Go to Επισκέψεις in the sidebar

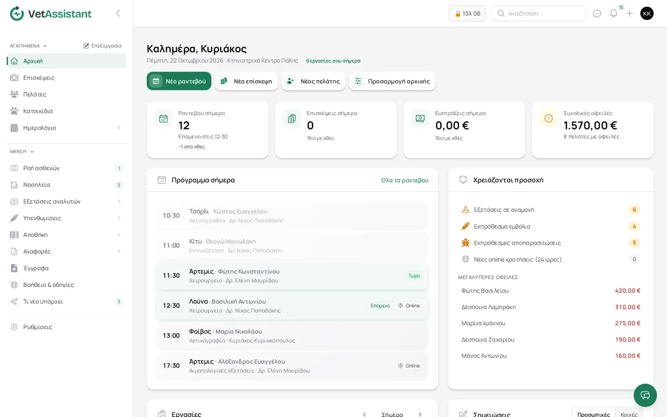point(67,78)
